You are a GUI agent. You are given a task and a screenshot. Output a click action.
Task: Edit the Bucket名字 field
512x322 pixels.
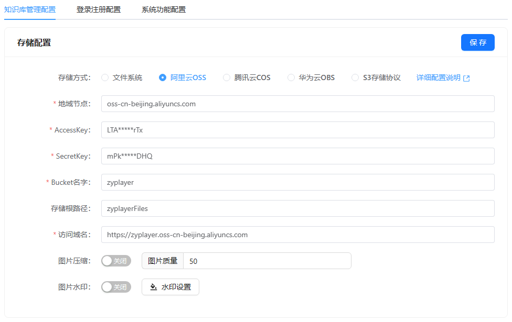pyautogui.click(x=297, y=182)
